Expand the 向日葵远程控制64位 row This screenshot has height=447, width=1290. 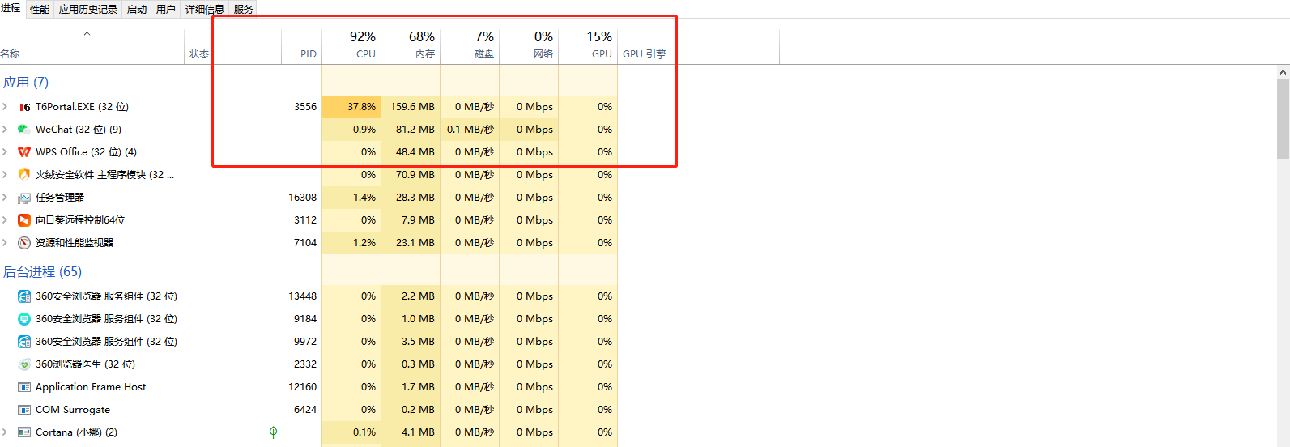pos(5,220)
